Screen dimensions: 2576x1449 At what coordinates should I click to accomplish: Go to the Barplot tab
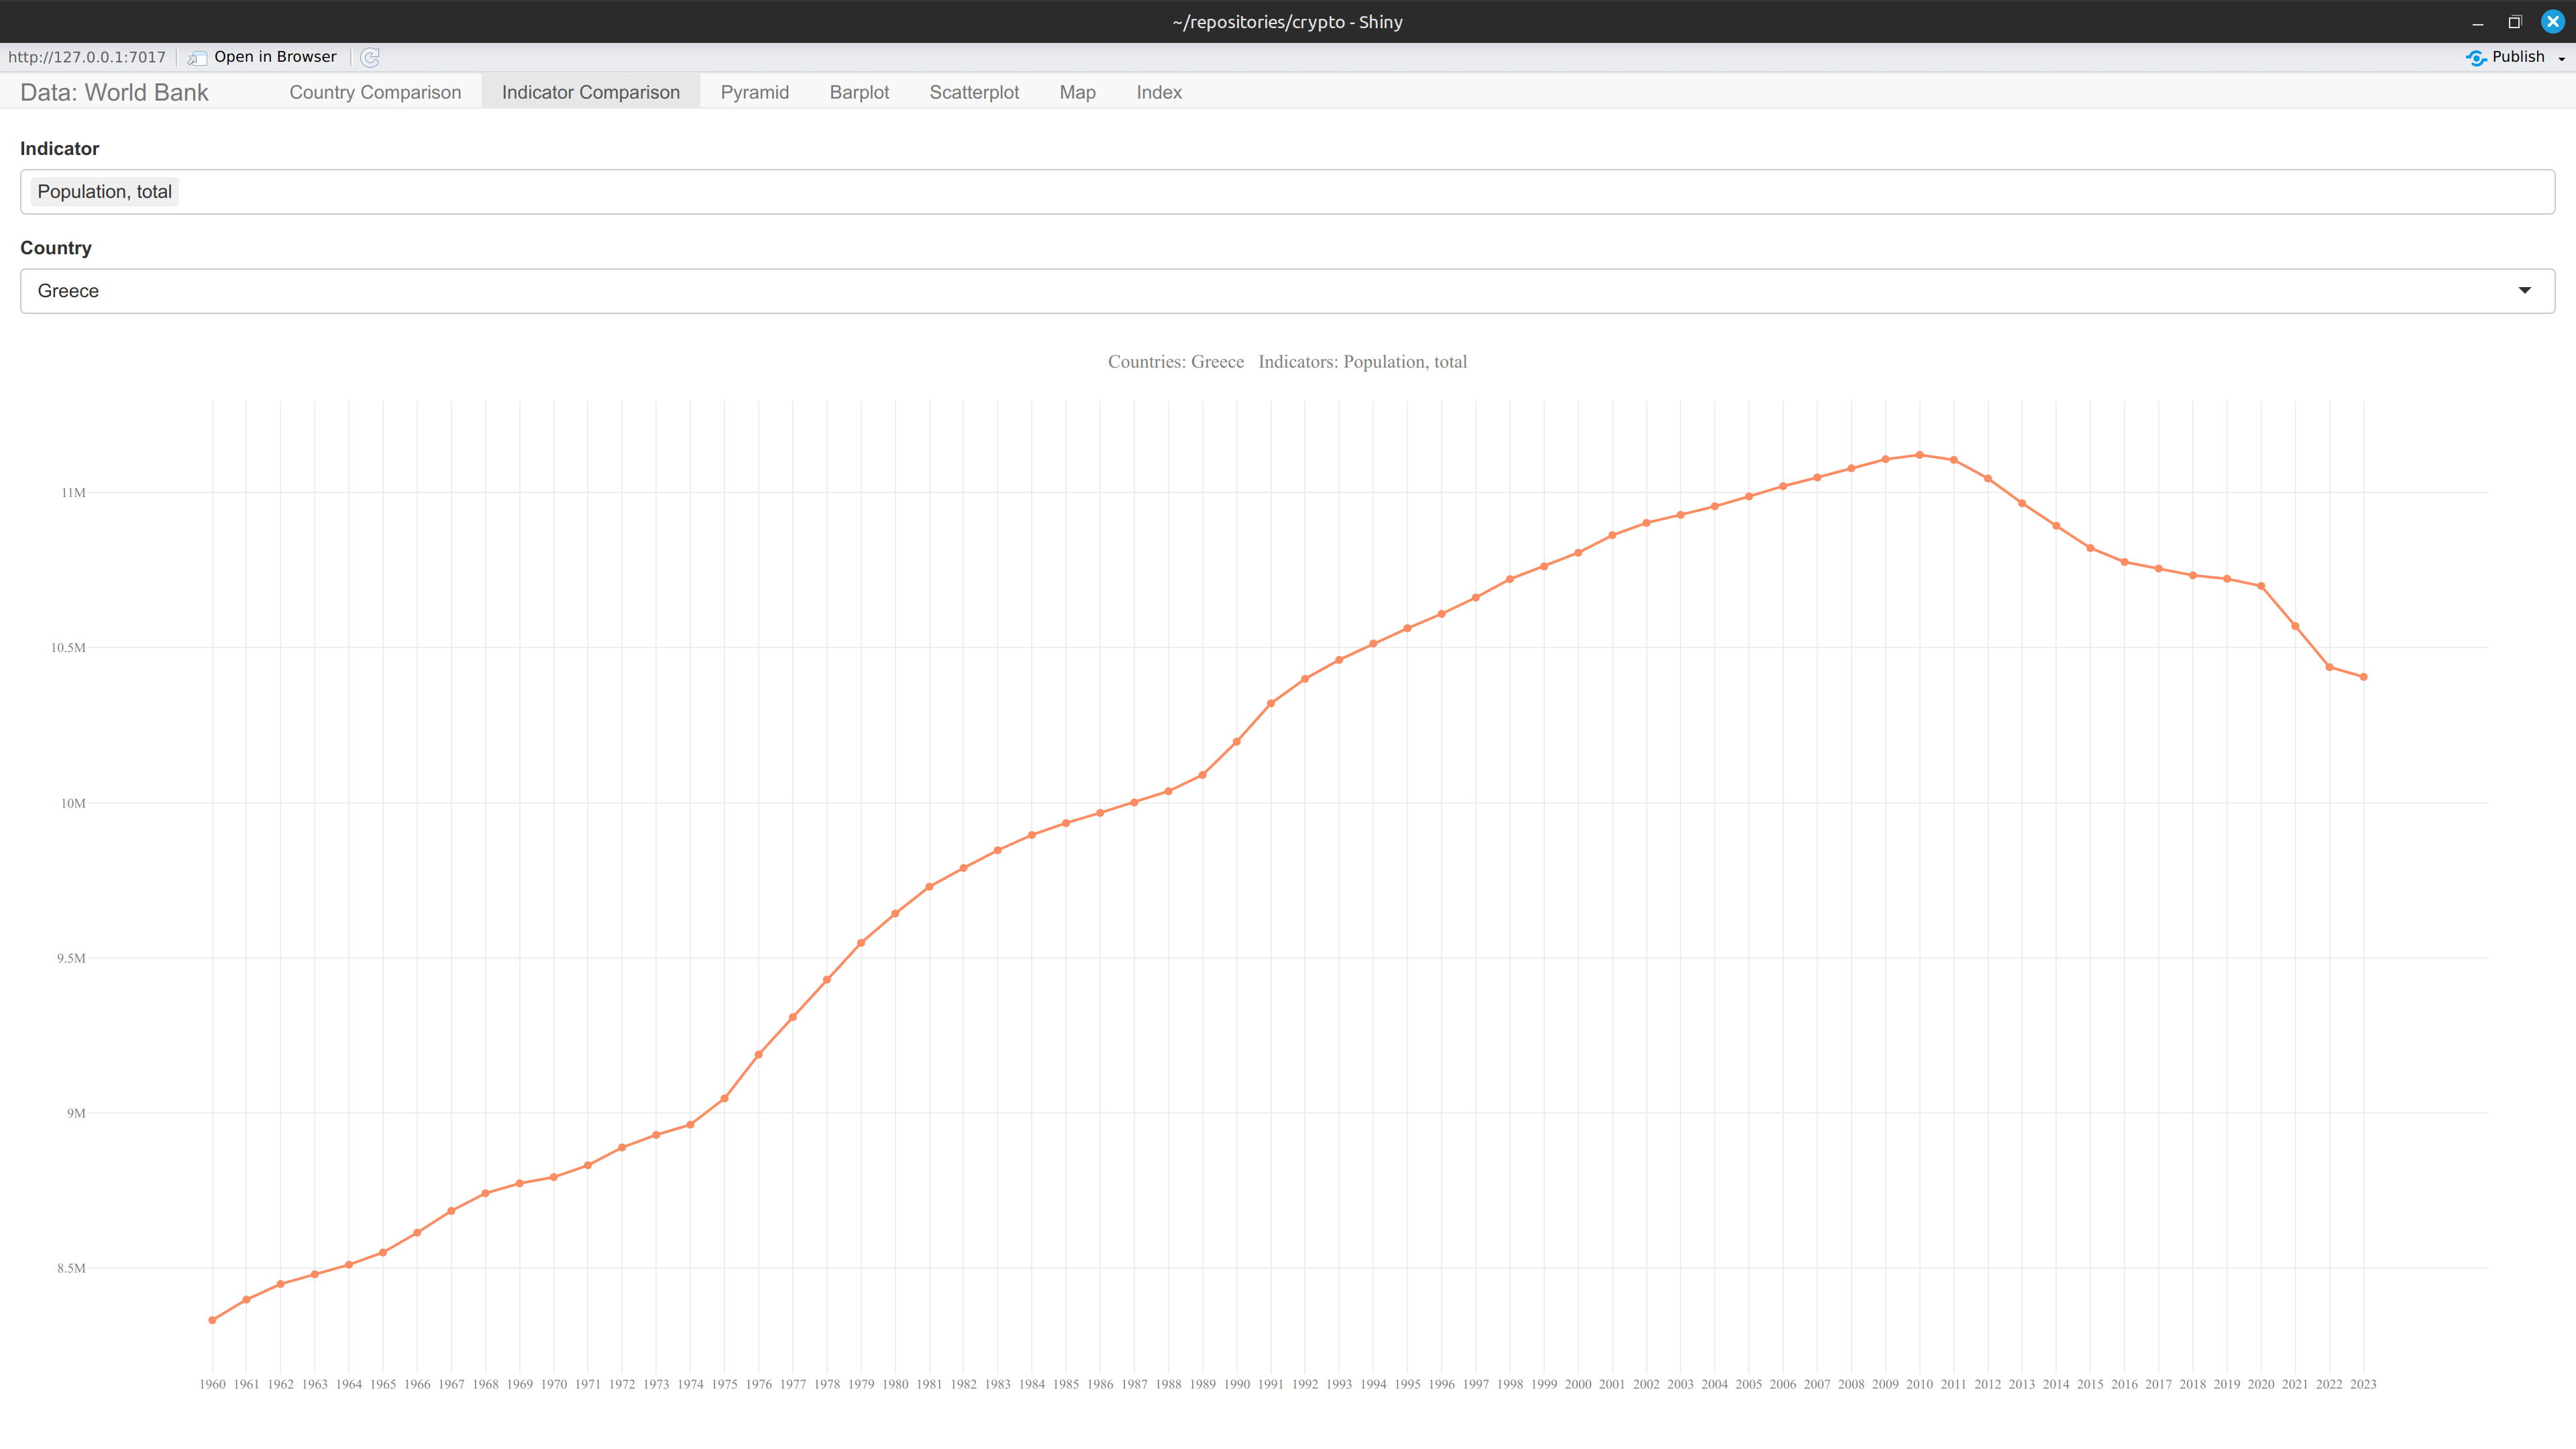[859, 92]
